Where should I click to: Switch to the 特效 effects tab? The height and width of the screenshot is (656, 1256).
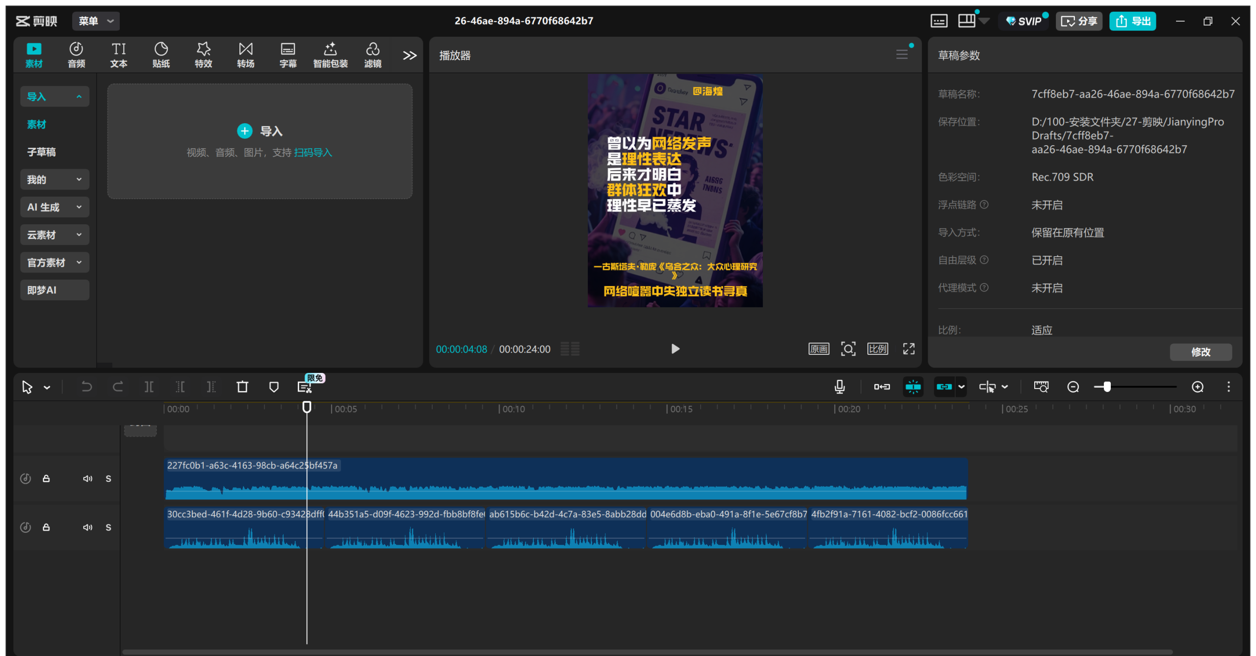pyautogui.click(x=203, y=54)
